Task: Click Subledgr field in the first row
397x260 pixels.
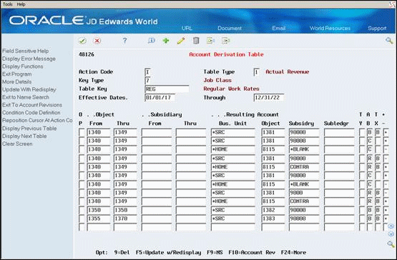Action: click(339, 132)
